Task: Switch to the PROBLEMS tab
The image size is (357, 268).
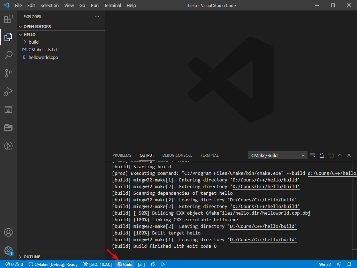Action: (122, 155)
